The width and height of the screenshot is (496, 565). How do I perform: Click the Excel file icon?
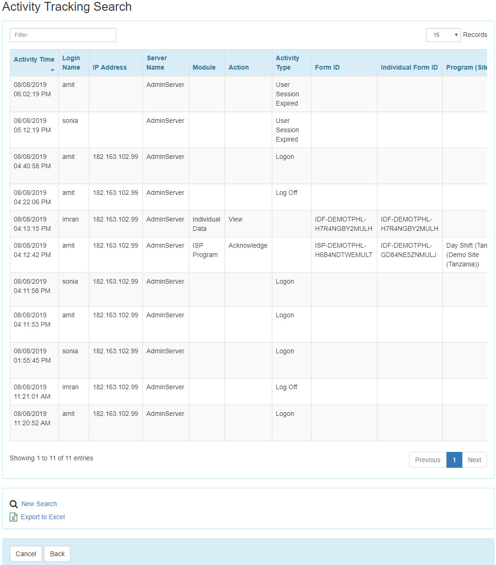pos(14,517)
